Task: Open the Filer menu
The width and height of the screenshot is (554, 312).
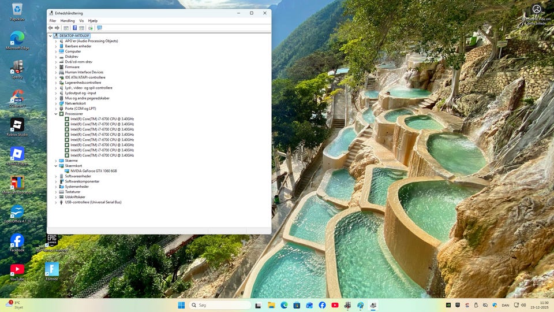Action: coord(53,21)
